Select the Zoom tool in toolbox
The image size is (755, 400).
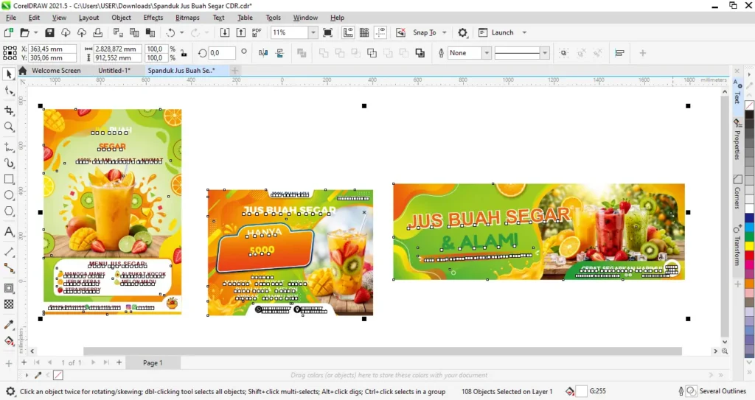point(9,127)
